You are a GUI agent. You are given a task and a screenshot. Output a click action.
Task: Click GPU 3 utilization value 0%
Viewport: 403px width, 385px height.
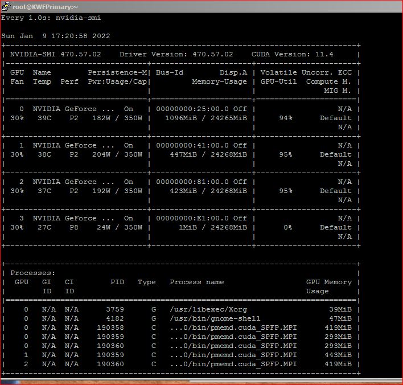287,227
